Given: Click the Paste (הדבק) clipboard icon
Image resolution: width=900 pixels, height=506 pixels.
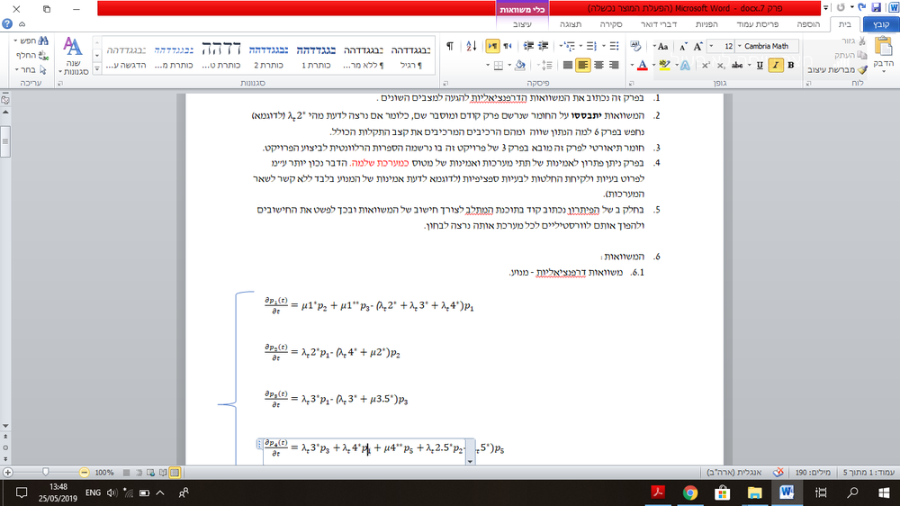Looking at the screenshot, I should [883, 46].
